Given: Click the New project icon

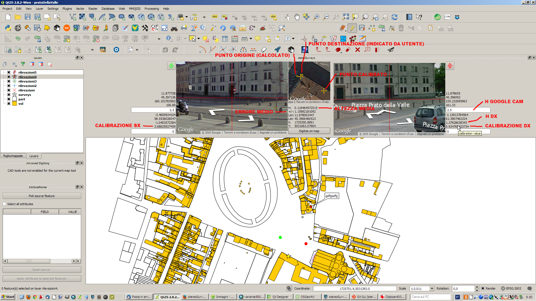Looking at the screenshot, I should pyautogui.click(x=8, y=17).
